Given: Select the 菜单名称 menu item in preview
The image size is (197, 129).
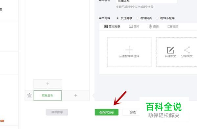Looking at the screenshot, I should pyautogui.click(x=48, y=96).
